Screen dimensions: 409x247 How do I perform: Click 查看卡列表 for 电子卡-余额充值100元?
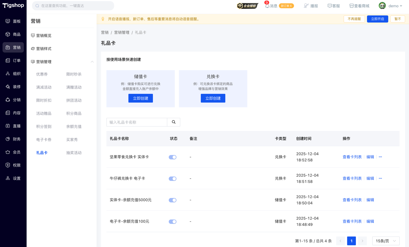(x=352, y=221)
